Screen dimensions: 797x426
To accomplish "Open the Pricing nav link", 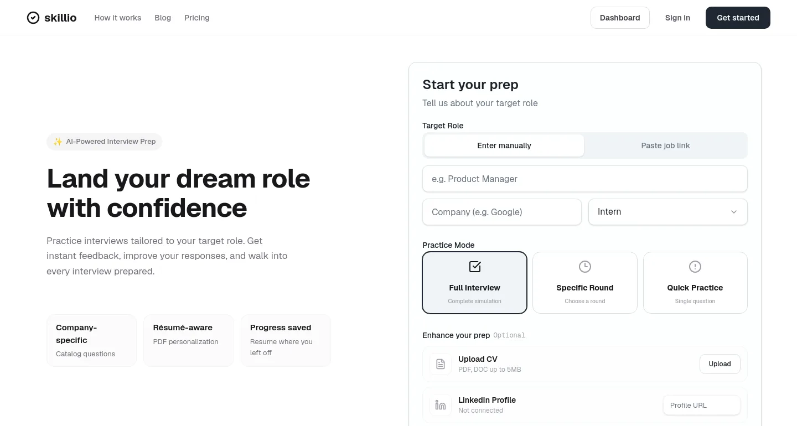I will coord(197,18).
